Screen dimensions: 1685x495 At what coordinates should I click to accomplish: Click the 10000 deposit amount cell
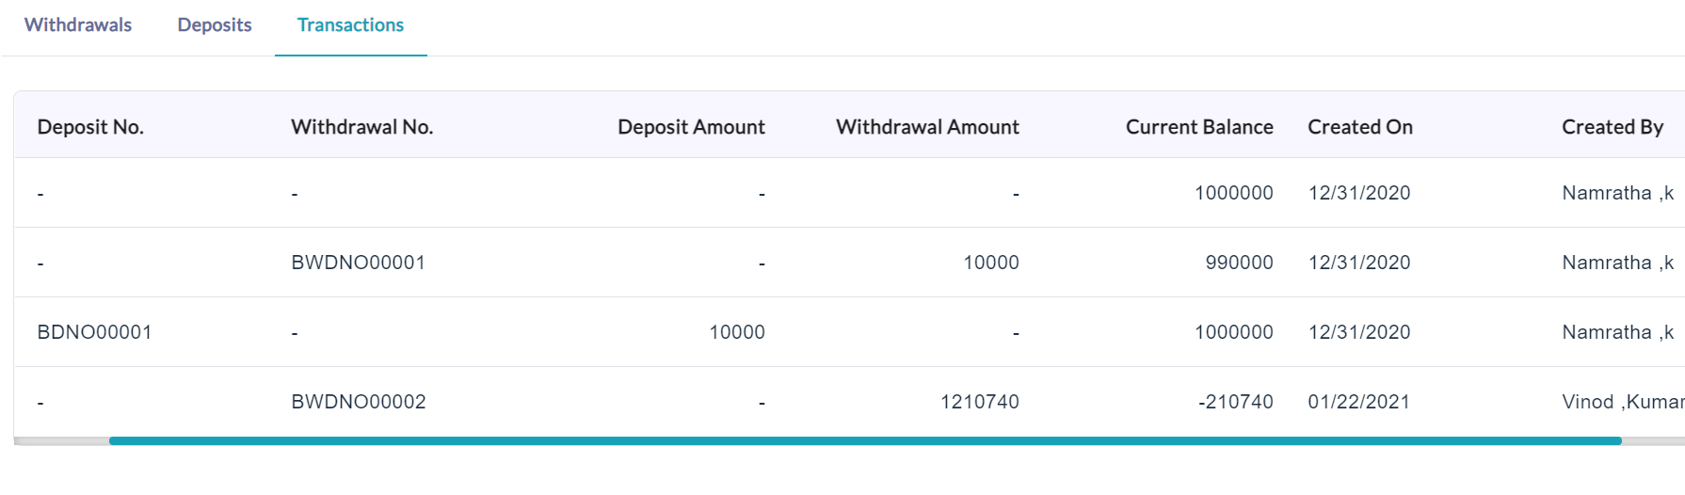pyautogui.click(x=737, y=332)
